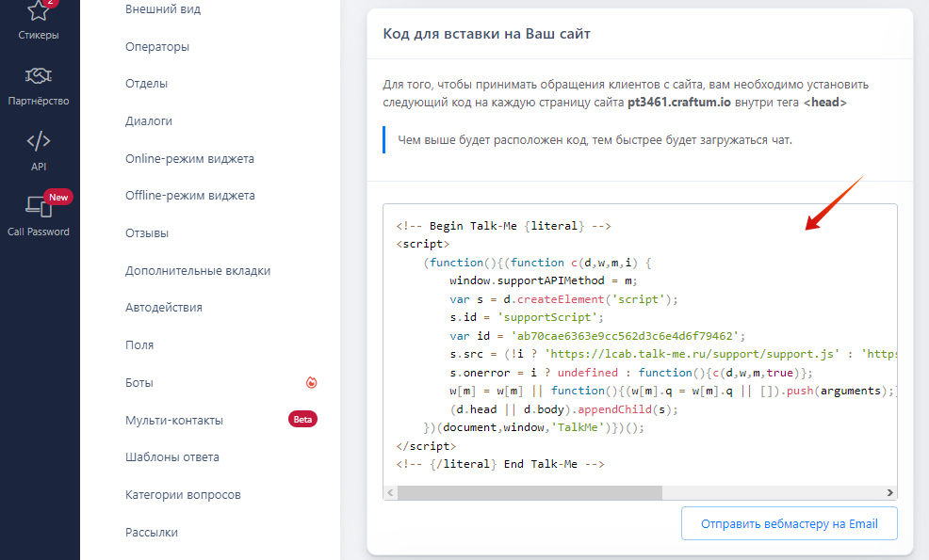Click the Begin Talk-Me comment line

click(x=503, y=226)
